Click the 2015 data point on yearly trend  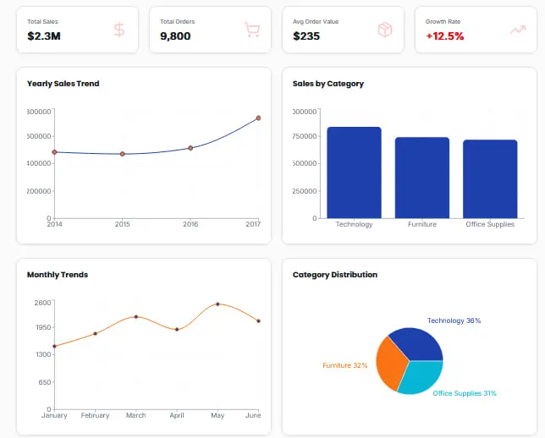(x=123, y=154)
